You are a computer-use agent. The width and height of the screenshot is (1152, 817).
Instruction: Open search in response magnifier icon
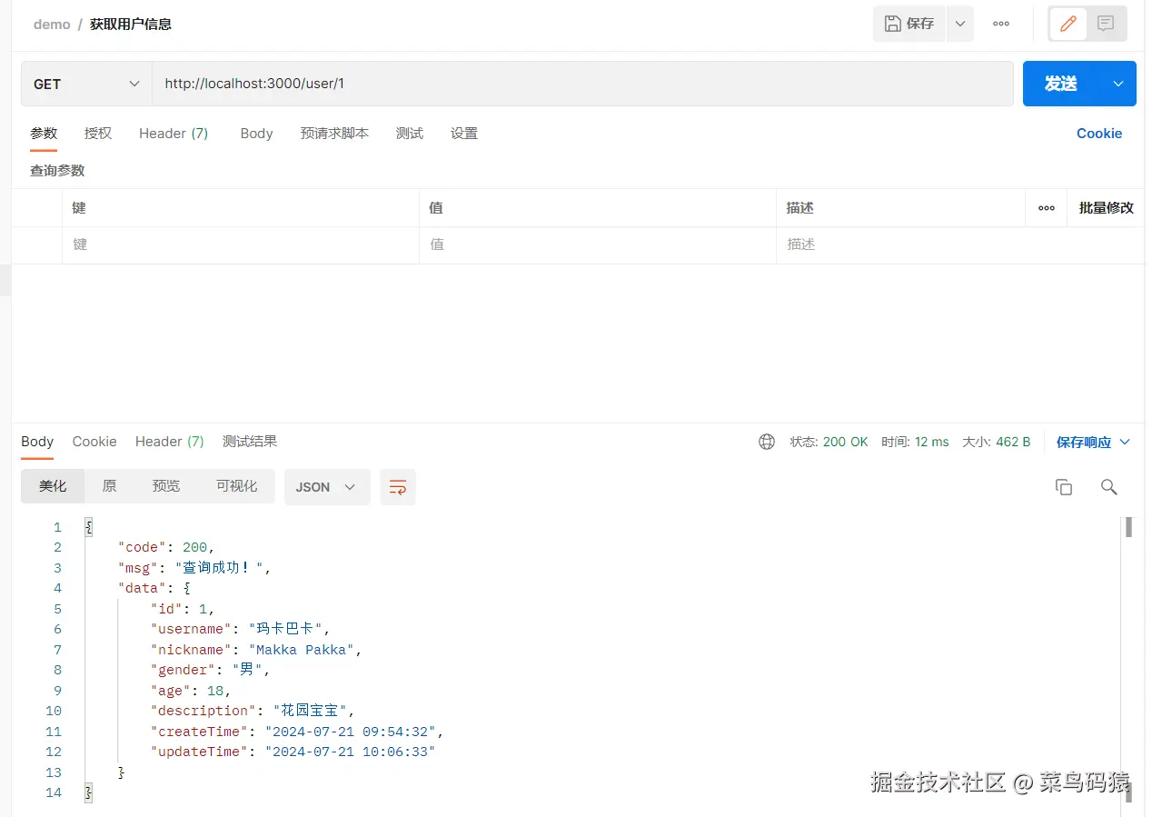[x=1108, y=487]
